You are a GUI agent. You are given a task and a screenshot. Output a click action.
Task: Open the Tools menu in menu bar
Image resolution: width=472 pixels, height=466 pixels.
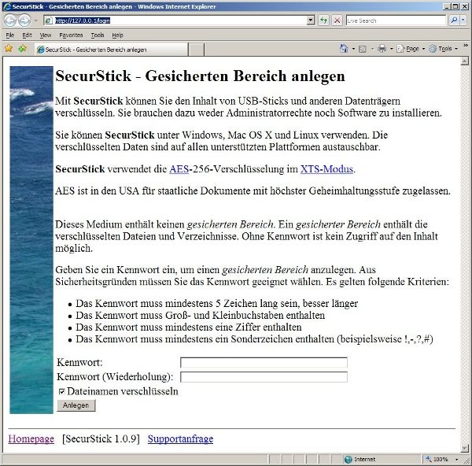98,35
